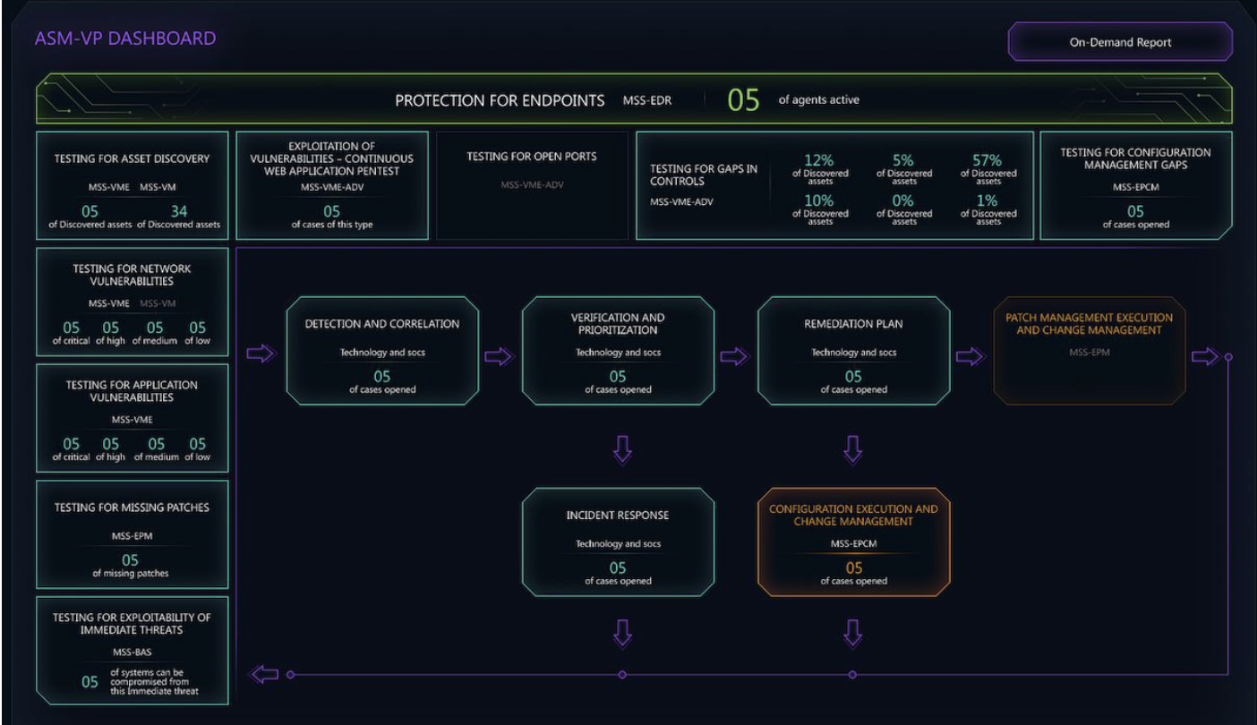The width and height of the screenshot is (1257, 725).
Task: Click arrow between Verification and Remediation Plan
Action: [x=733, y=356]
